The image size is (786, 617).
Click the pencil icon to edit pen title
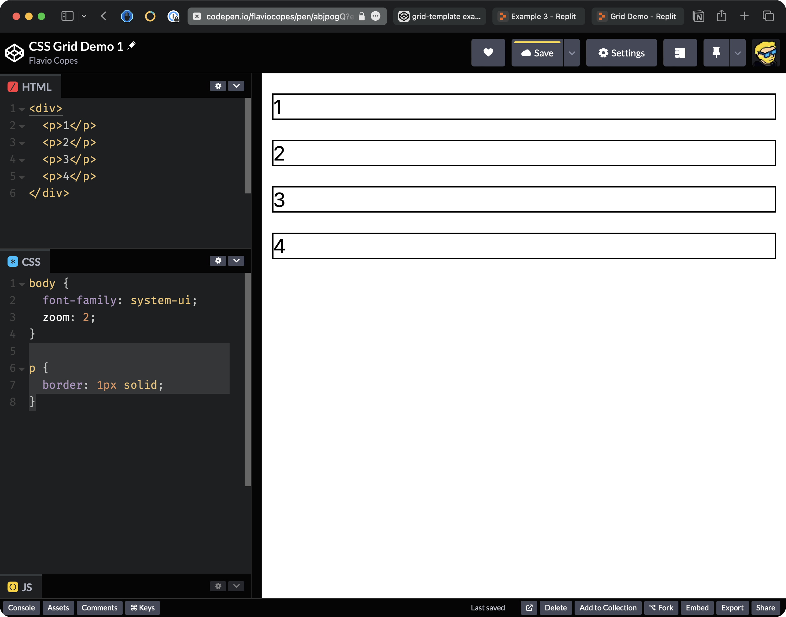pyautogui.click(x=131, y=45)
